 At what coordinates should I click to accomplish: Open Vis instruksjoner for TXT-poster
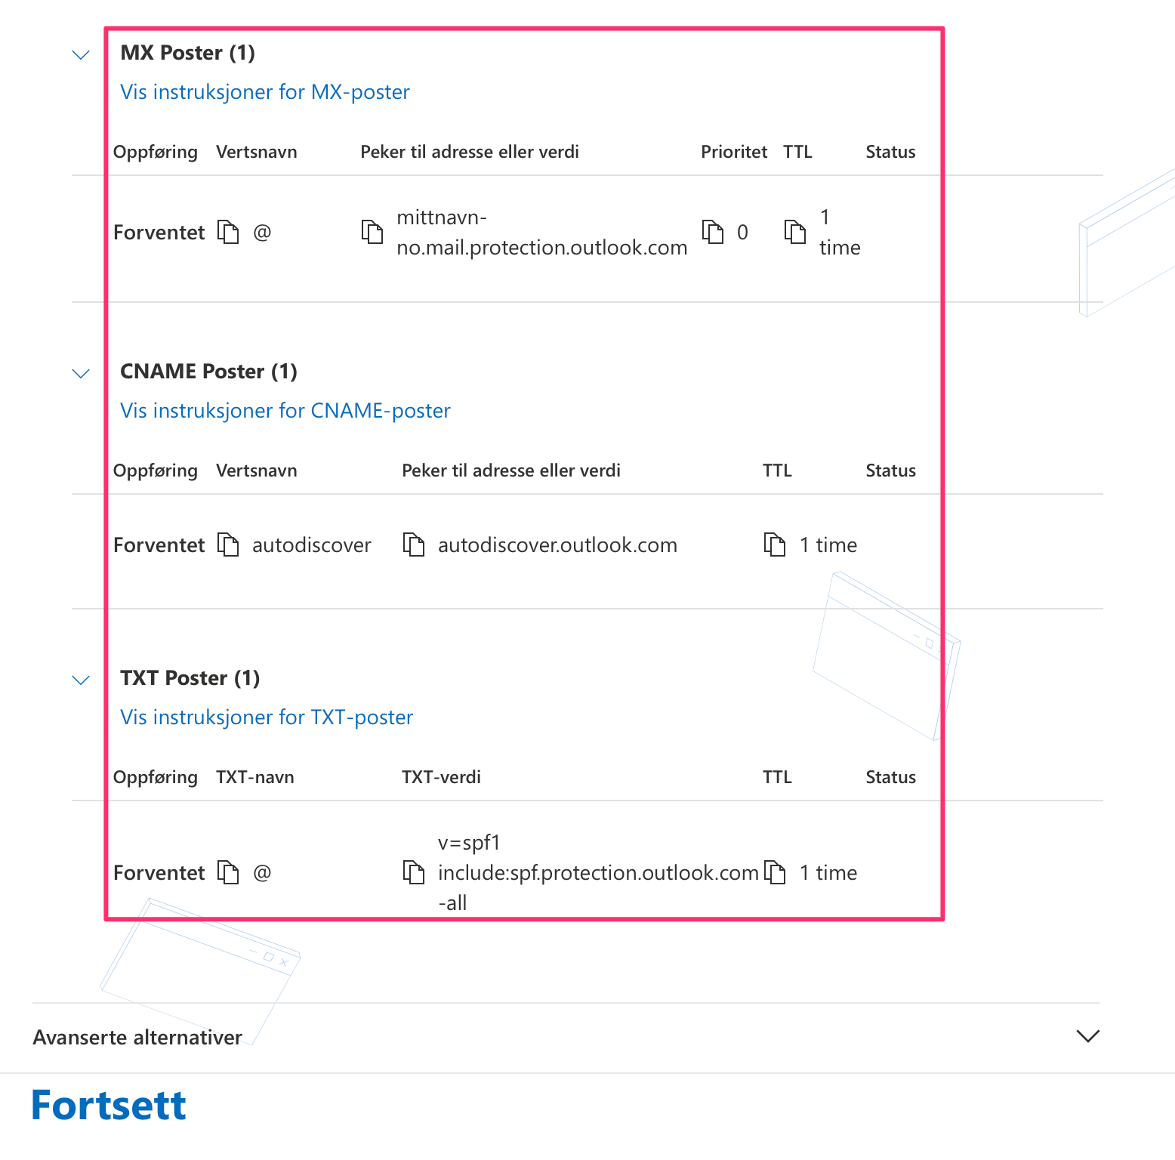click(267, 717)
